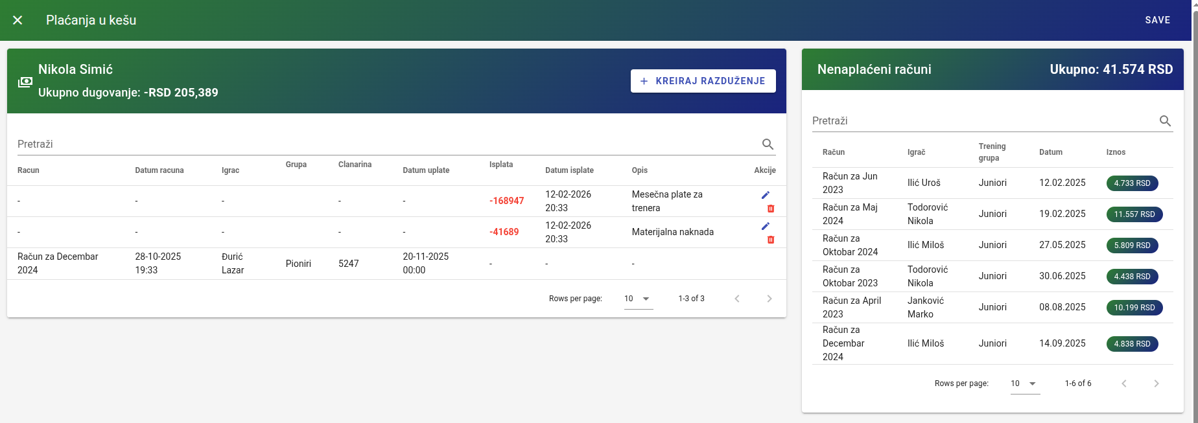
Task: Sort unpaid invoices by Iznos column
Action: (1116, 152)
